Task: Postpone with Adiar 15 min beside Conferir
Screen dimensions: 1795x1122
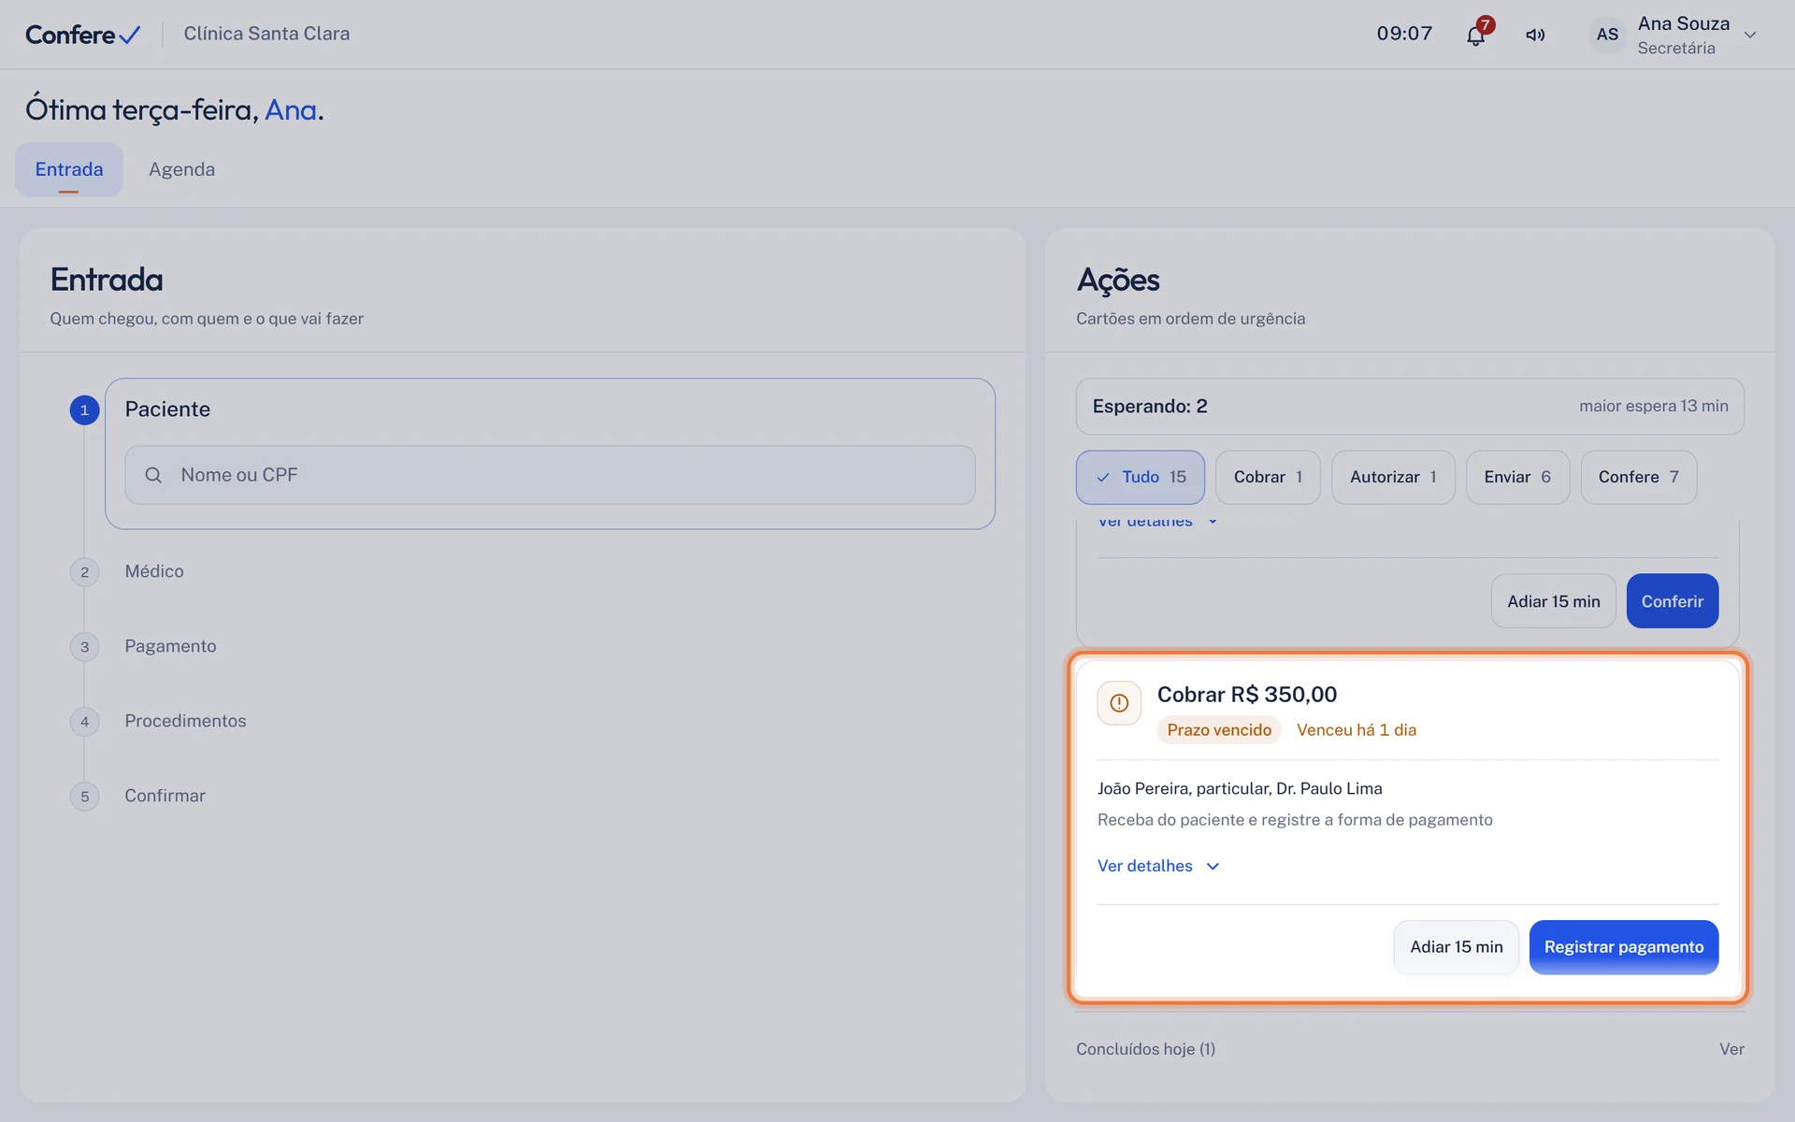Action: point(1553,601)
